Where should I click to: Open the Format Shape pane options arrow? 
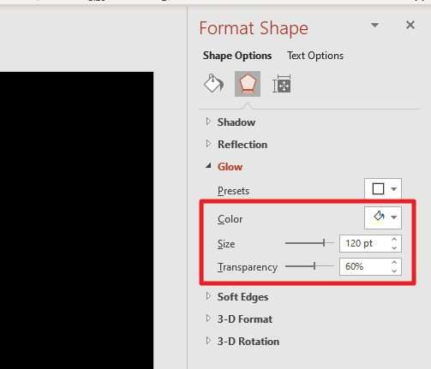coord(374,25)
